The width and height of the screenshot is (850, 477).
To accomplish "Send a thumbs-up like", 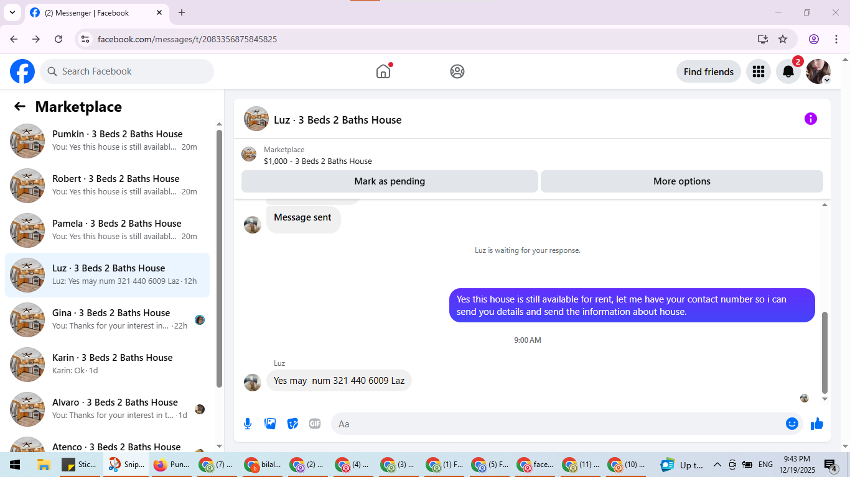I will (x=817, y=424).
